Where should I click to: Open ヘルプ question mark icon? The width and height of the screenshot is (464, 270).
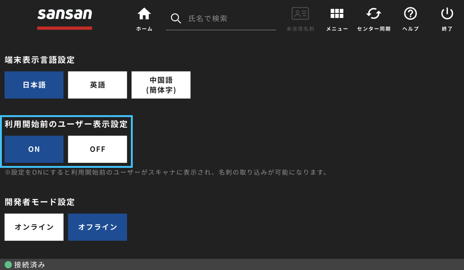coord(410,14)
